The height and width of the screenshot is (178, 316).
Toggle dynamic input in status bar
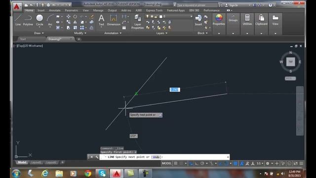pos(191,164)
